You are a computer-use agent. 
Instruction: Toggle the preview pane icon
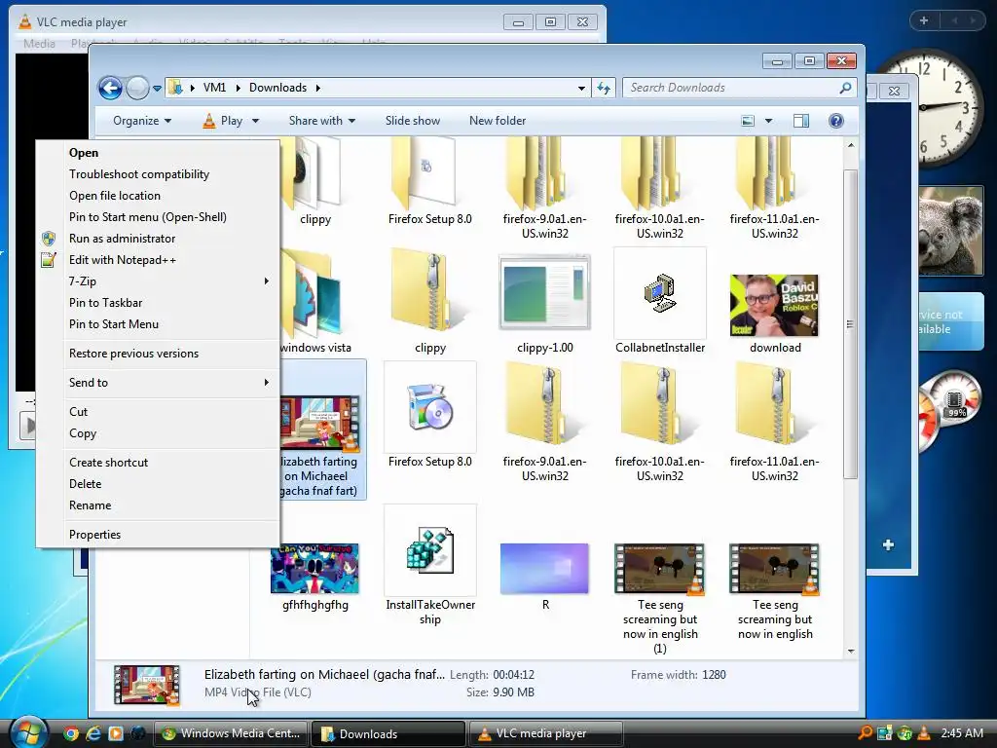coord(801,120)
